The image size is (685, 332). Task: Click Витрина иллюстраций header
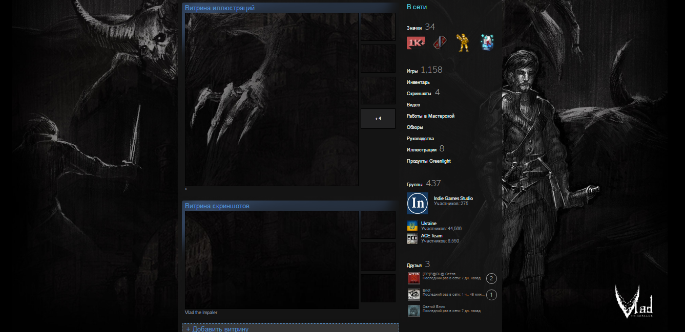tap(220, 8)
